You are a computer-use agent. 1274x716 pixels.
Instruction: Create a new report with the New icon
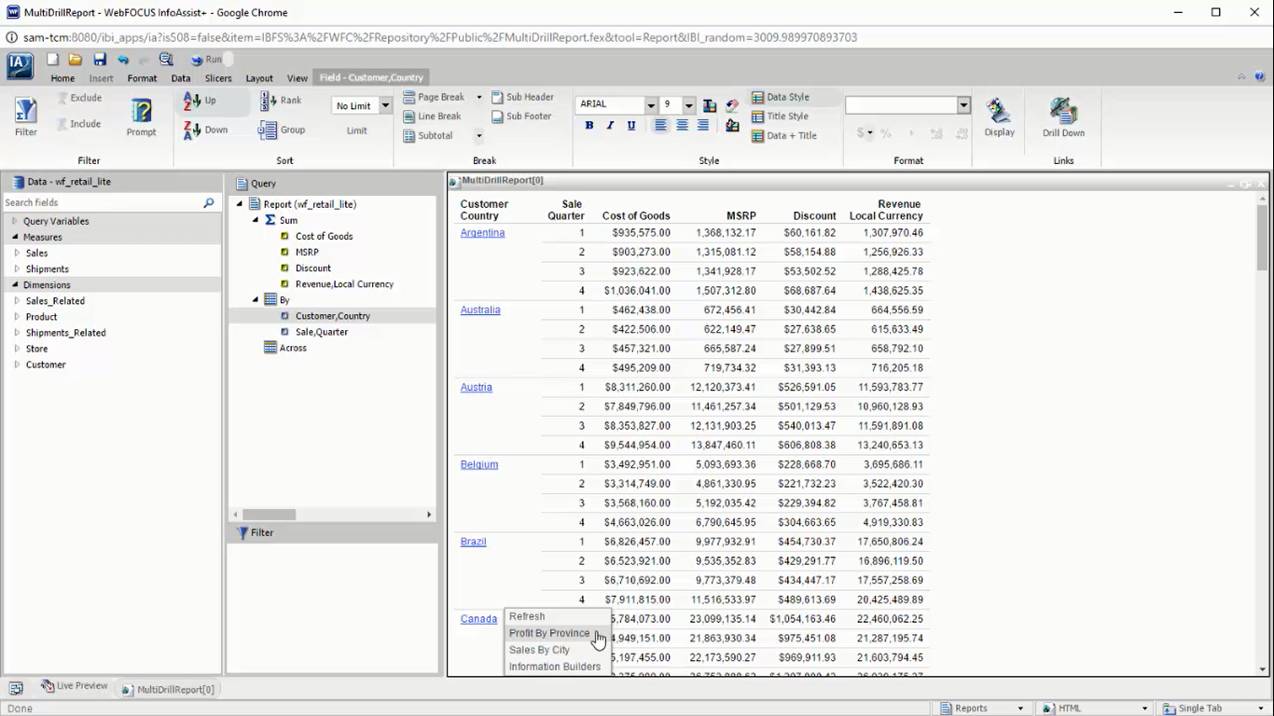[x=53, y=60]
